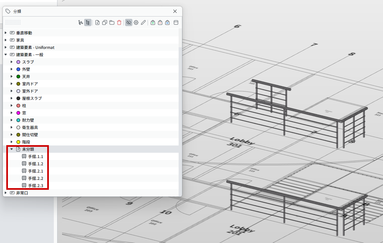Open classification settings gear icon
The height and width of the screenshot is (243, 383).
coord(136,22)
